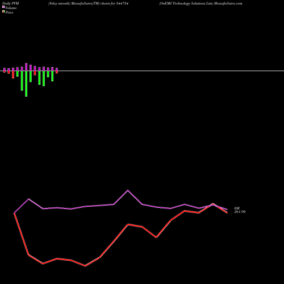
Task: Click the 'Daily PVM' title text
Action: click(11, 3)
